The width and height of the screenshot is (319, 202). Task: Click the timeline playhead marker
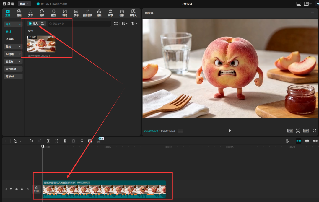[43, 146]
